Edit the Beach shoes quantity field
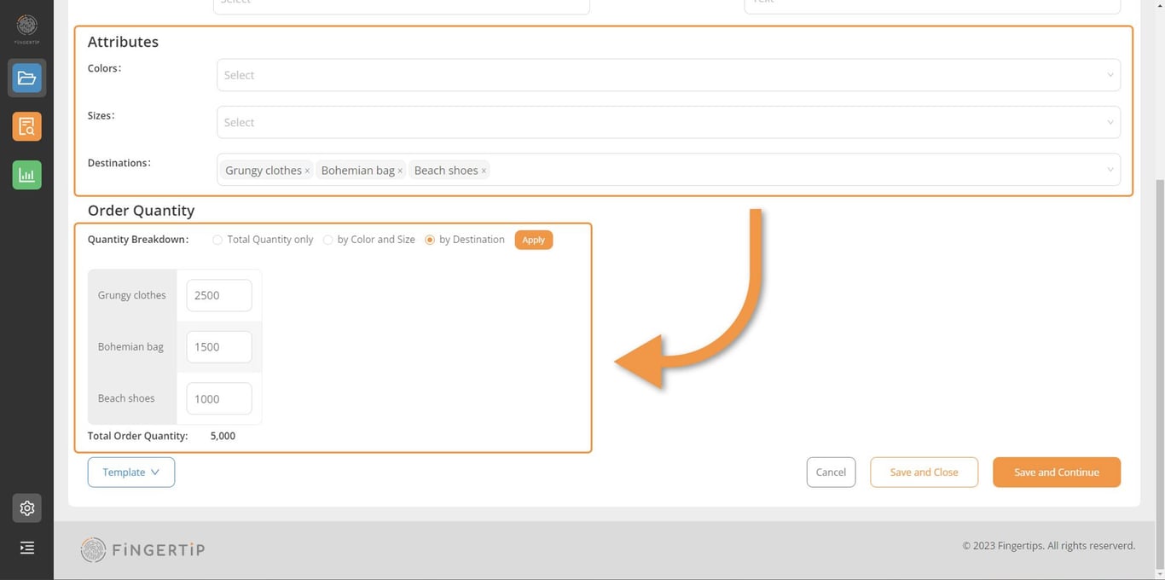The width and height of the screenshot is (1165, 580). (x=219, y=398)
